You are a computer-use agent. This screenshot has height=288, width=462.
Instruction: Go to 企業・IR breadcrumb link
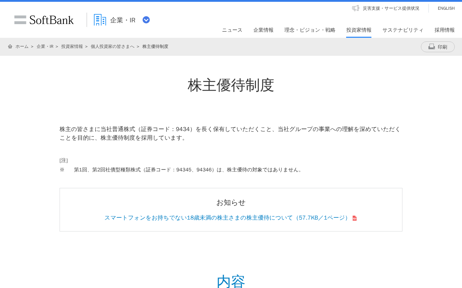click(45, 46)
